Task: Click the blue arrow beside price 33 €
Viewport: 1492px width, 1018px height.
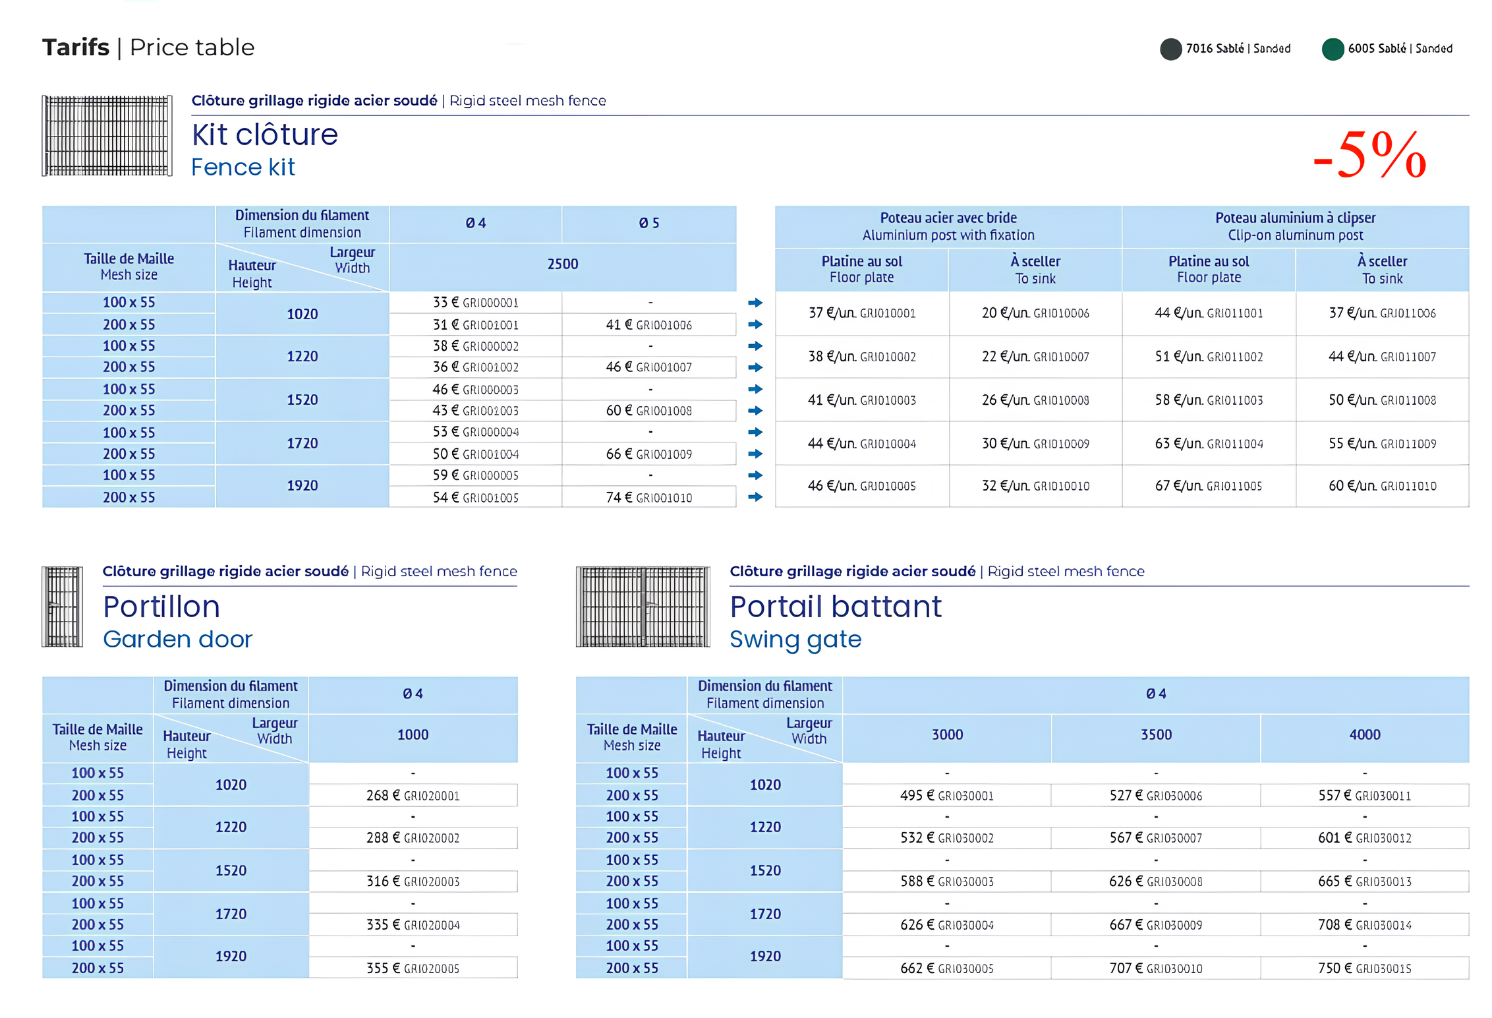Action: [x=757, y=303]
